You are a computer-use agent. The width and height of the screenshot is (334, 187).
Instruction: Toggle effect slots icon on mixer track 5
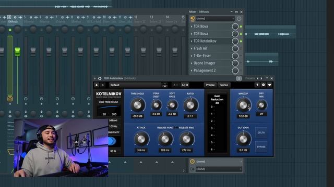tap(26, 99)
